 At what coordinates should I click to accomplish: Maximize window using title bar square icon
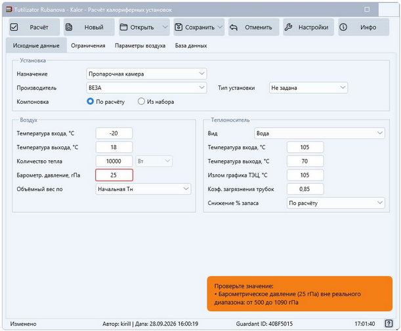pyautogui.click(x=367, y=9)
